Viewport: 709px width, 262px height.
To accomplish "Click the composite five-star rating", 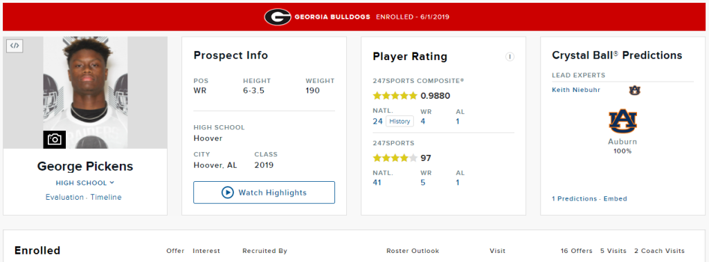I will 395,96.
